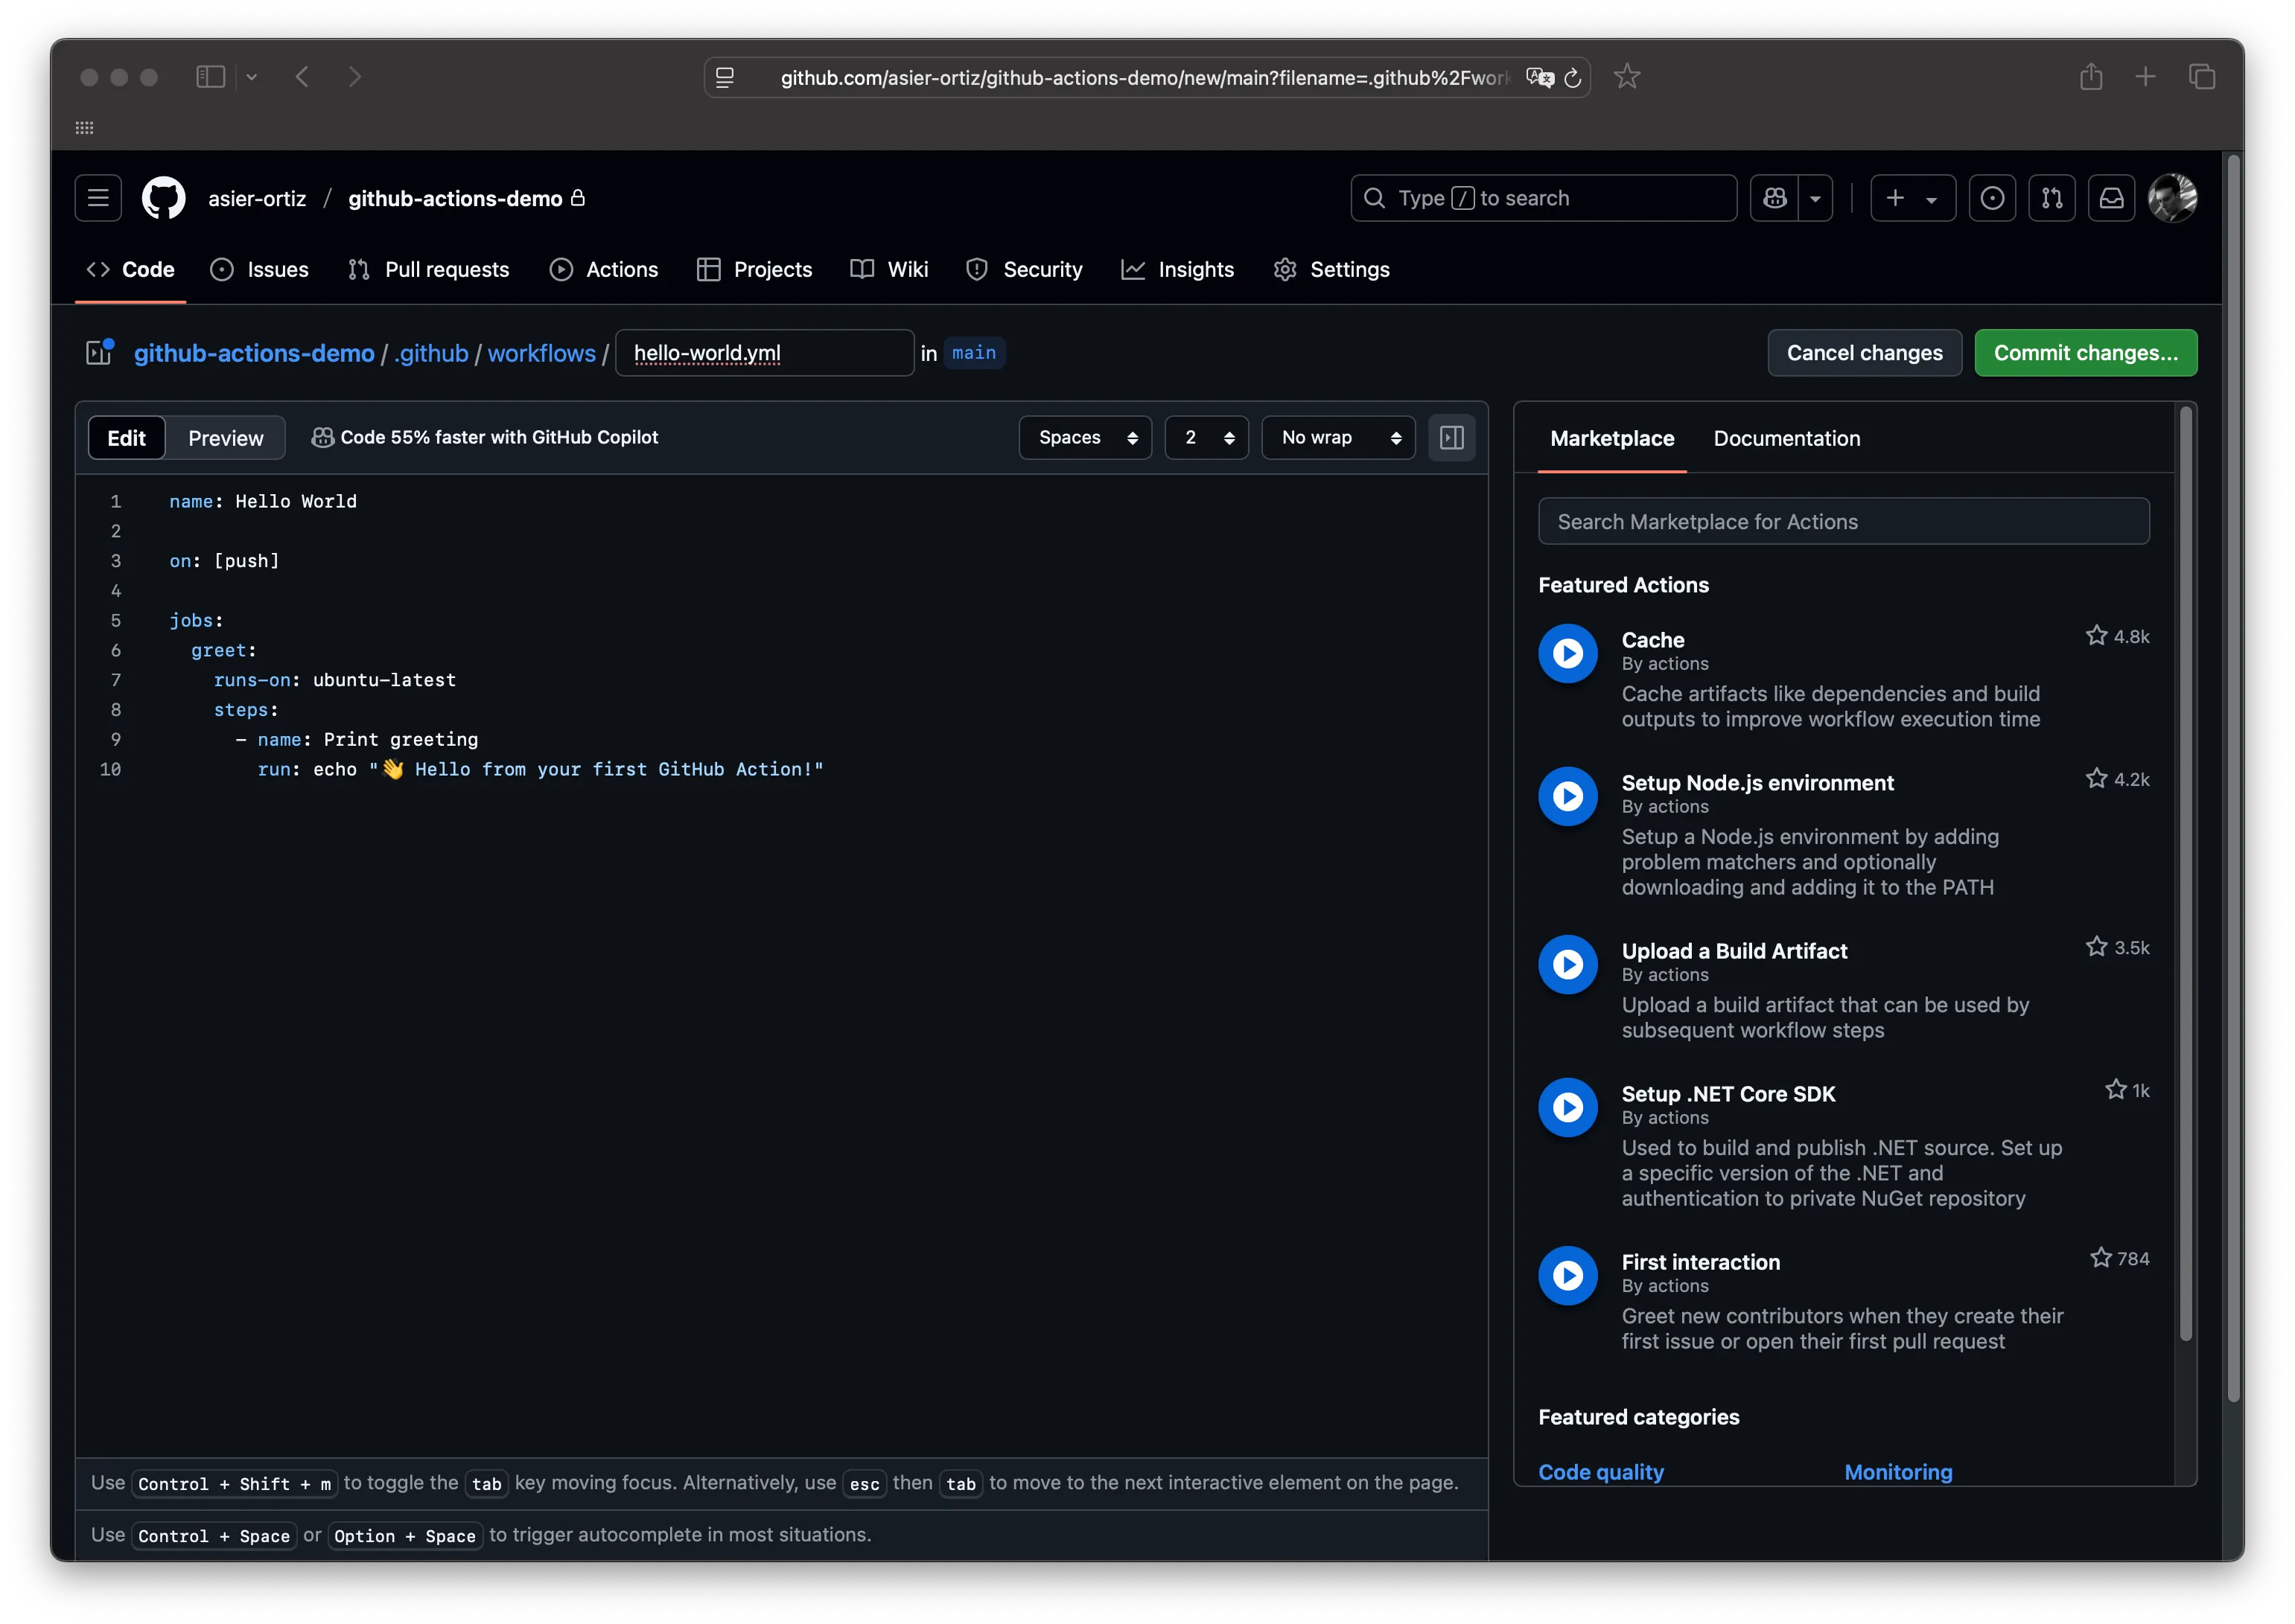Viewport: 2295px width, 1624px height.
Task: Open Safari share icon
Action: tap(2090, 77)
